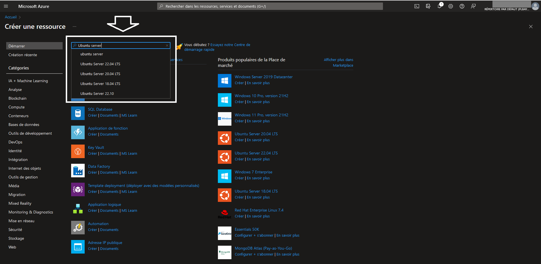Open the Centre de démarrage rapide link
The height and width of the screenshot is (264, 541).
[217, 47]
